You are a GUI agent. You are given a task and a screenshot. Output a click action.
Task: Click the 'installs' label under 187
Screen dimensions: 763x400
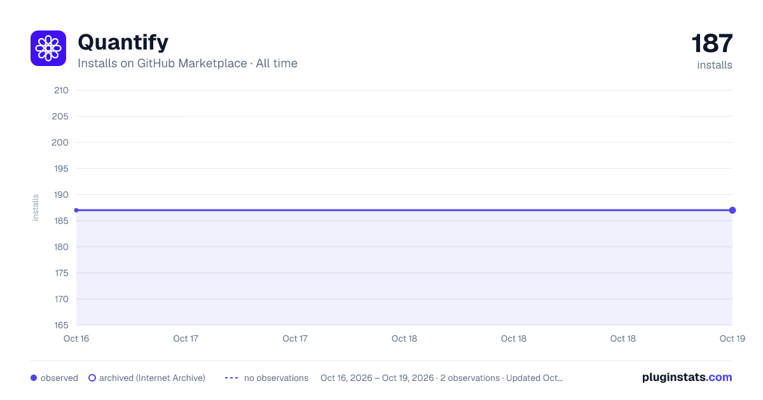715,65
